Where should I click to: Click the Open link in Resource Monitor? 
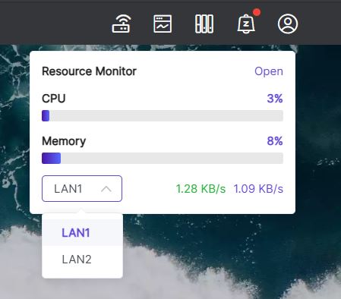coord(269,71)
